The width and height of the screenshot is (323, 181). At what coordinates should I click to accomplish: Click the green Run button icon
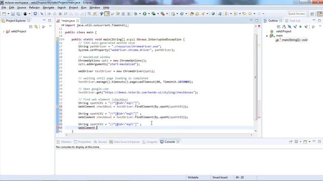point(145,14)
